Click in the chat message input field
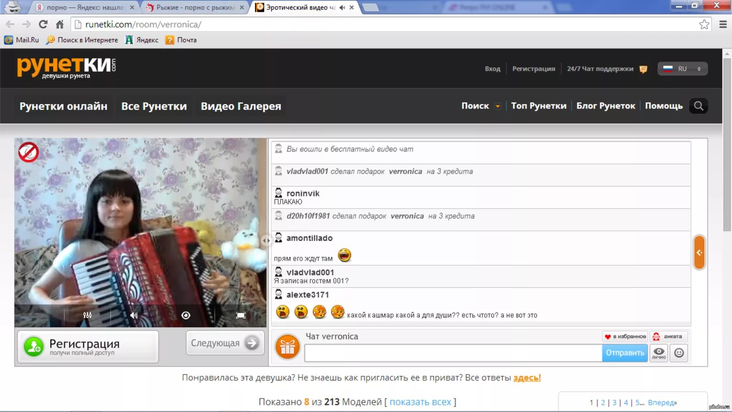732x412 pixels. click(x=453, y=353)
